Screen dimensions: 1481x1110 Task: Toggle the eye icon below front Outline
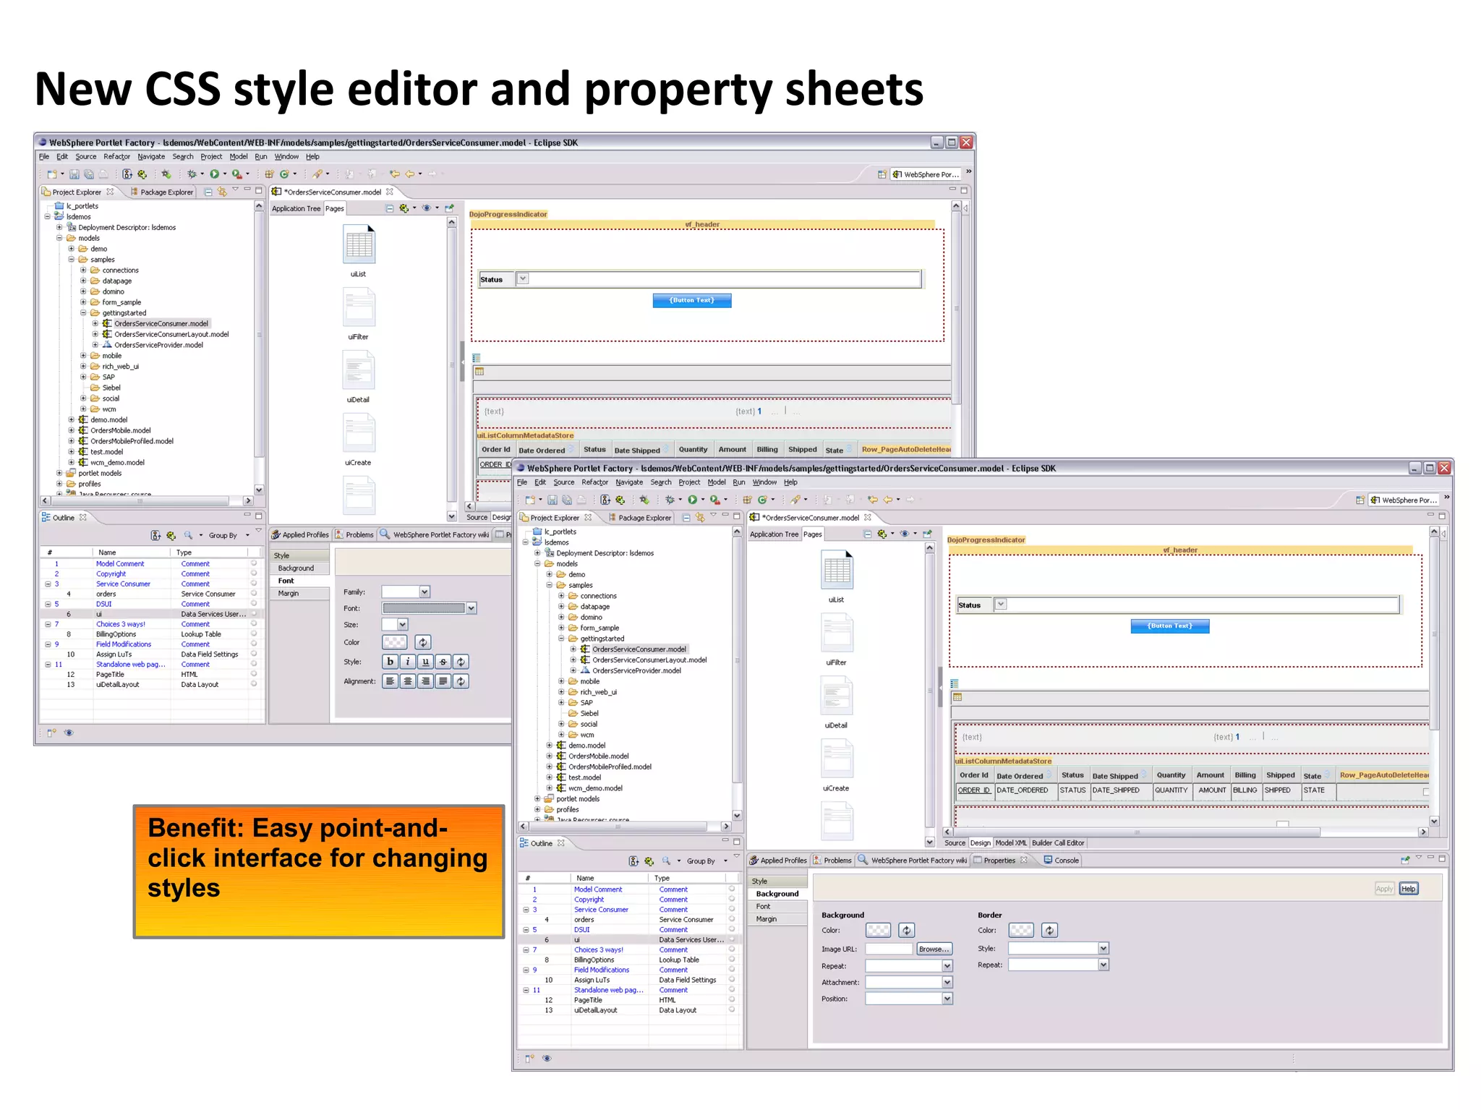click(547, 1059)
